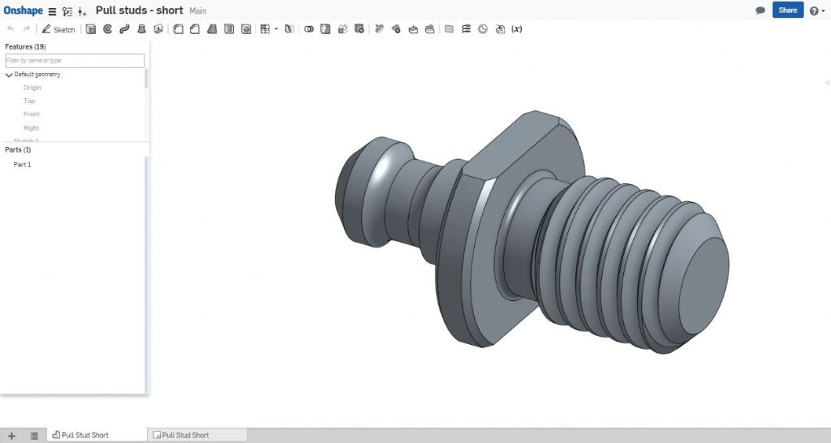Select the Hole tool

pyautogui.click(x=245, y=29)
